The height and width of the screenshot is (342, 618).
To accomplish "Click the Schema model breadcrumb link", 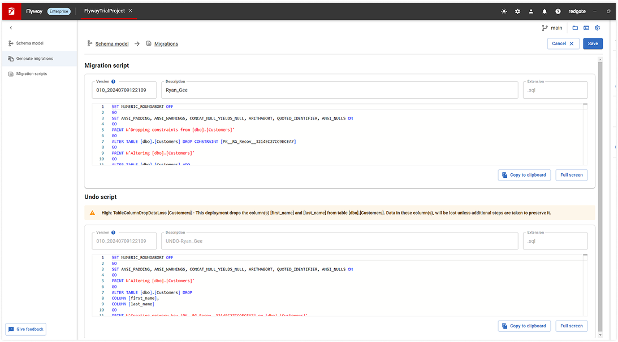I will coord(111,44).
